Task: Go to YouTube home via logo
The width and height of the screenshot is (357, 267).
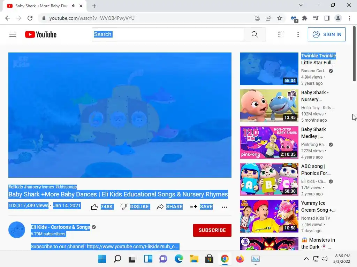Action: (x=41, y=34)
